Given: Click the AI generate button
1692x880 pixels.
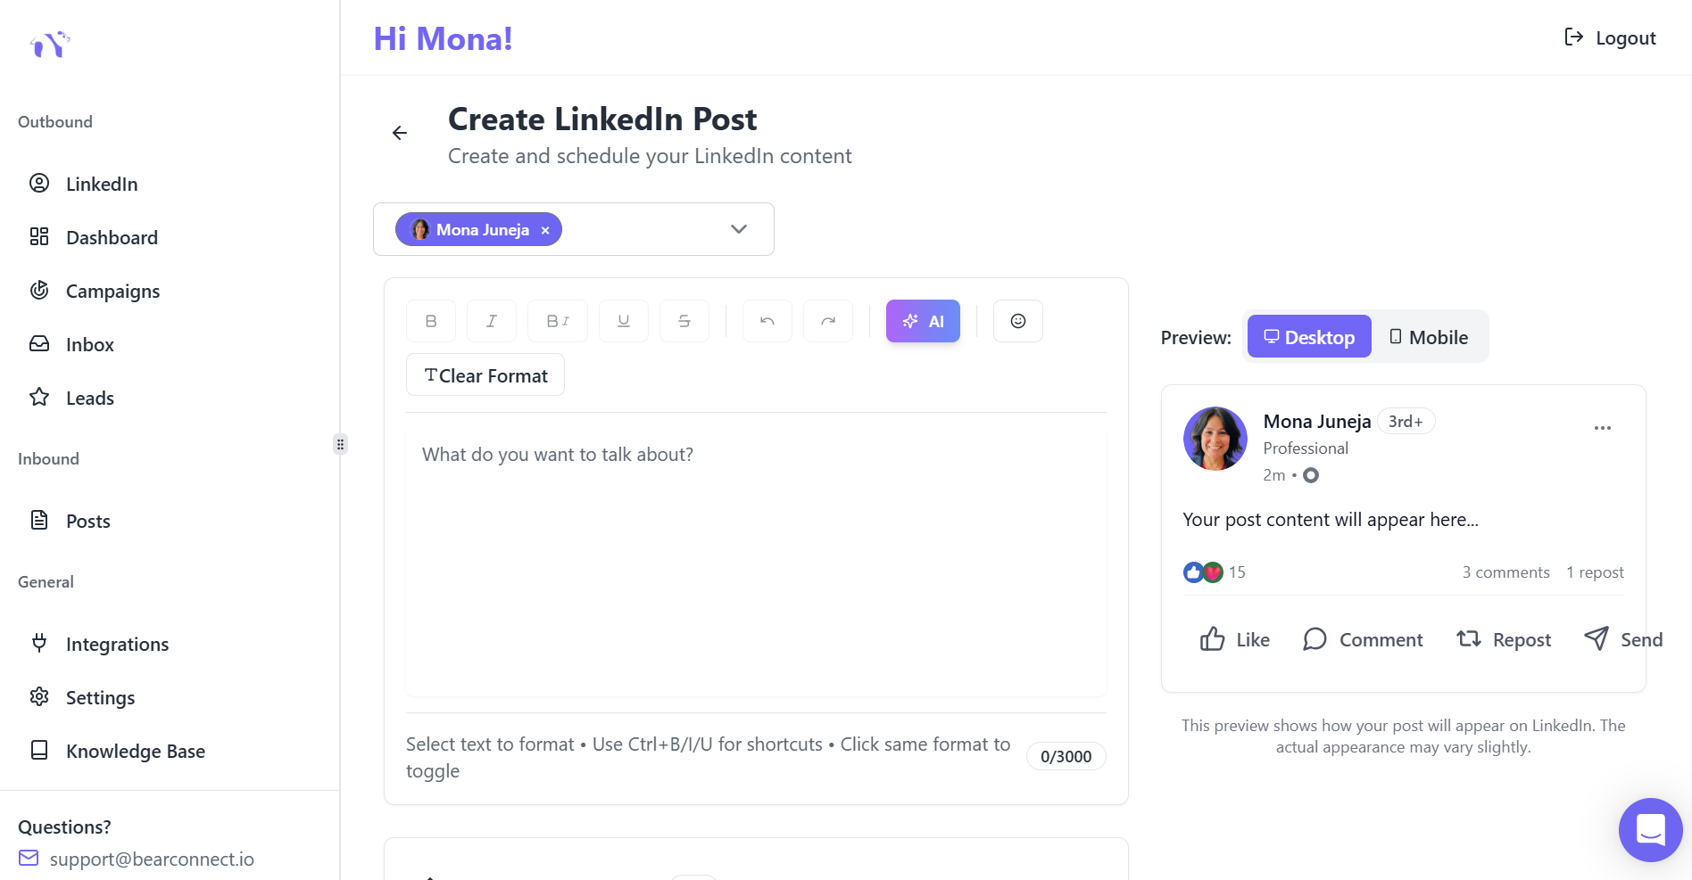Looking at the screenshot, I should pyautogui.click(x=923, y=321).
